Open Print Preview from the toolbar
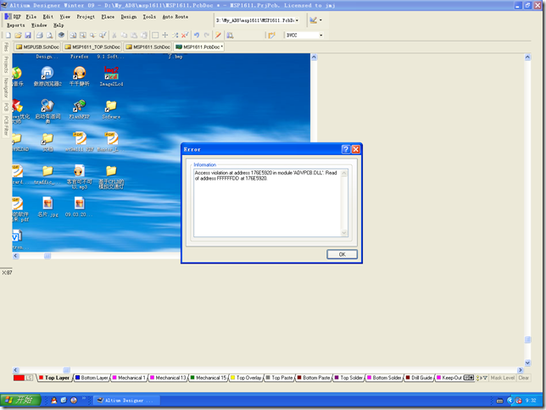Viewport: 546px width, 410px height. tap(50, 35)
